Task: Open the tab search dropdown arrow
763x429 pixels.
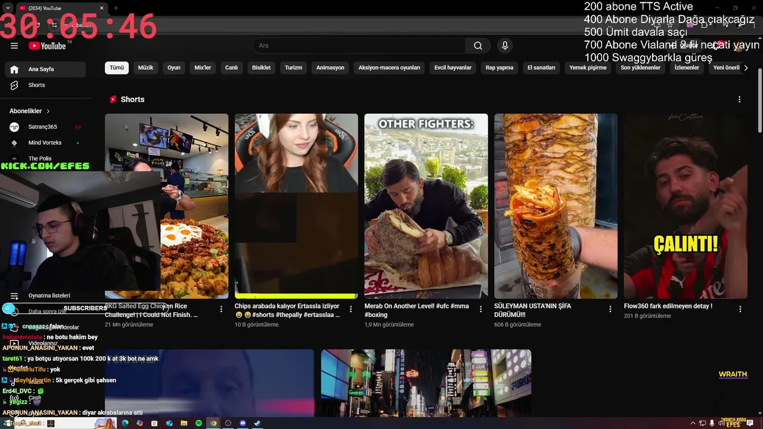Action: tap(7, 8)
